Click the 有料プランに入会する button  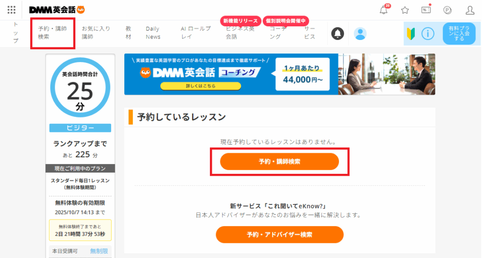pos(459,33)
